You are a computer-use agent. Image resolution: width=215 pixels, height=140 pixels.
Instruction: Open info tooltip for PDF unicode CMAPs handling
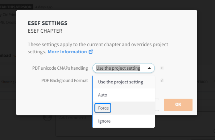162,68
